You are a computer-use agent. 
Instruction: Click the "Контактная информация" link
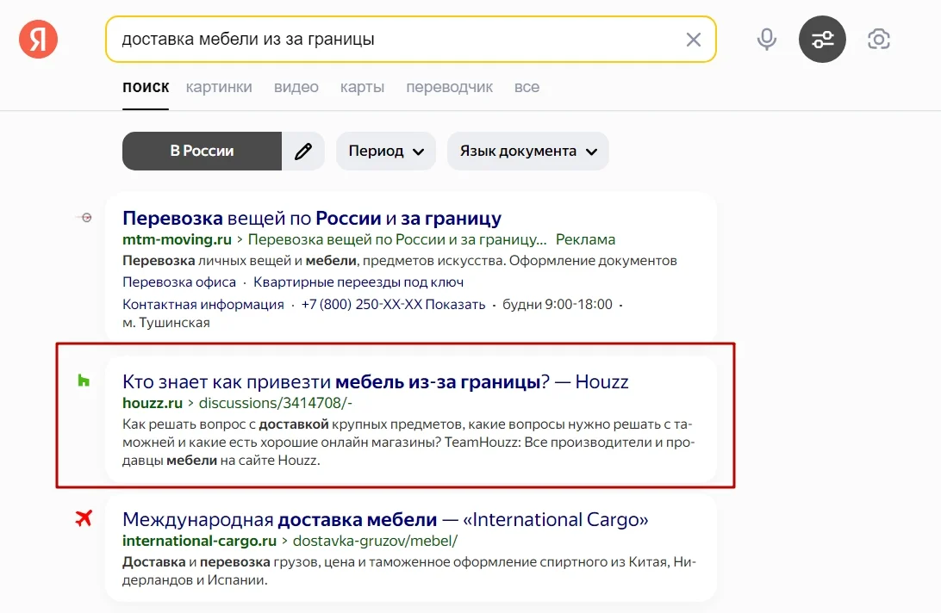coord(203,305)
